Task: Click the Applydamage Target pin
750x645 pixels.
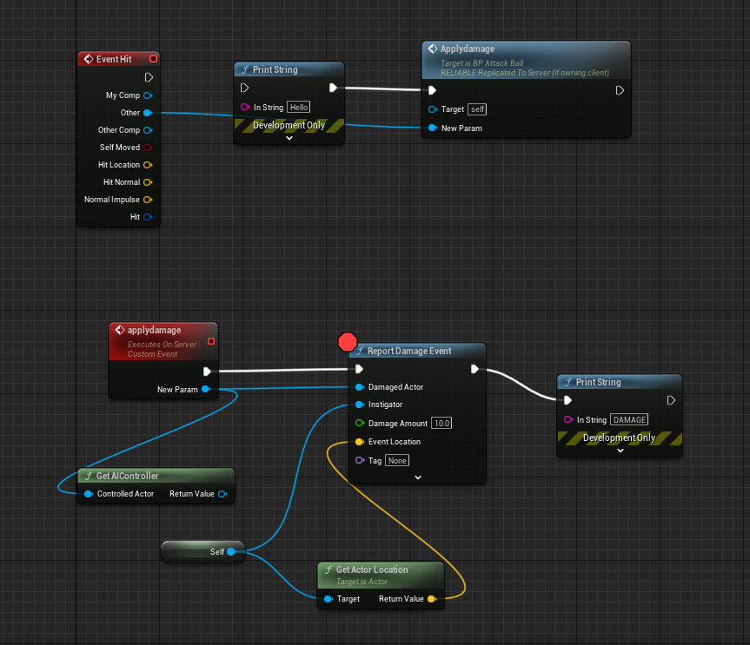Action: [433, 109]
